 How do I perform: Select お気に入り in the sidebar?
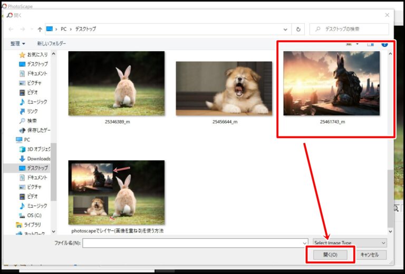(x=34, y=55)
